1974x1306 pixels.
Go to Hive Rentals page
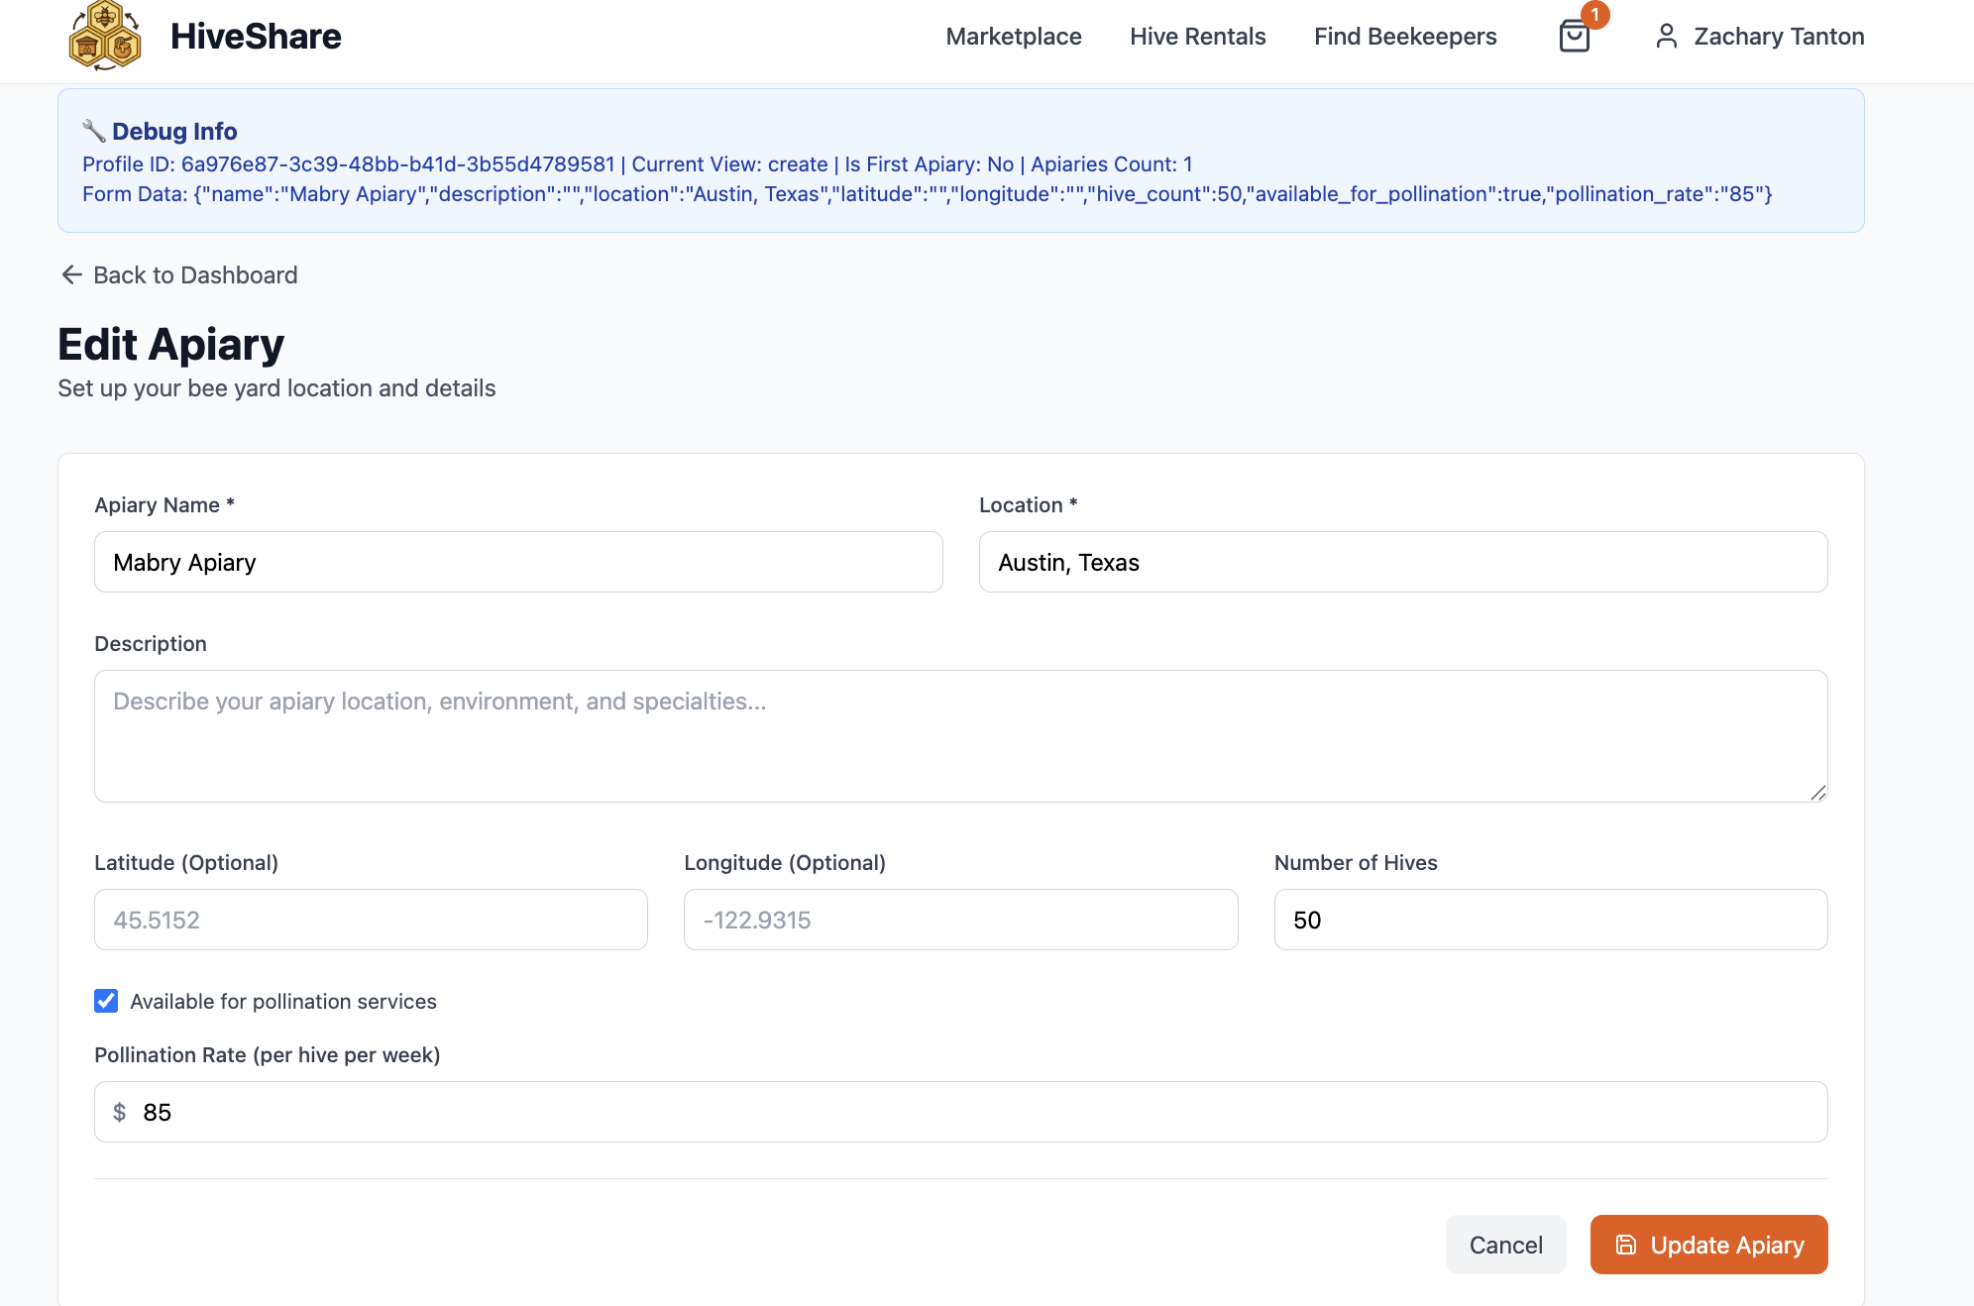tap(1197, 37)
